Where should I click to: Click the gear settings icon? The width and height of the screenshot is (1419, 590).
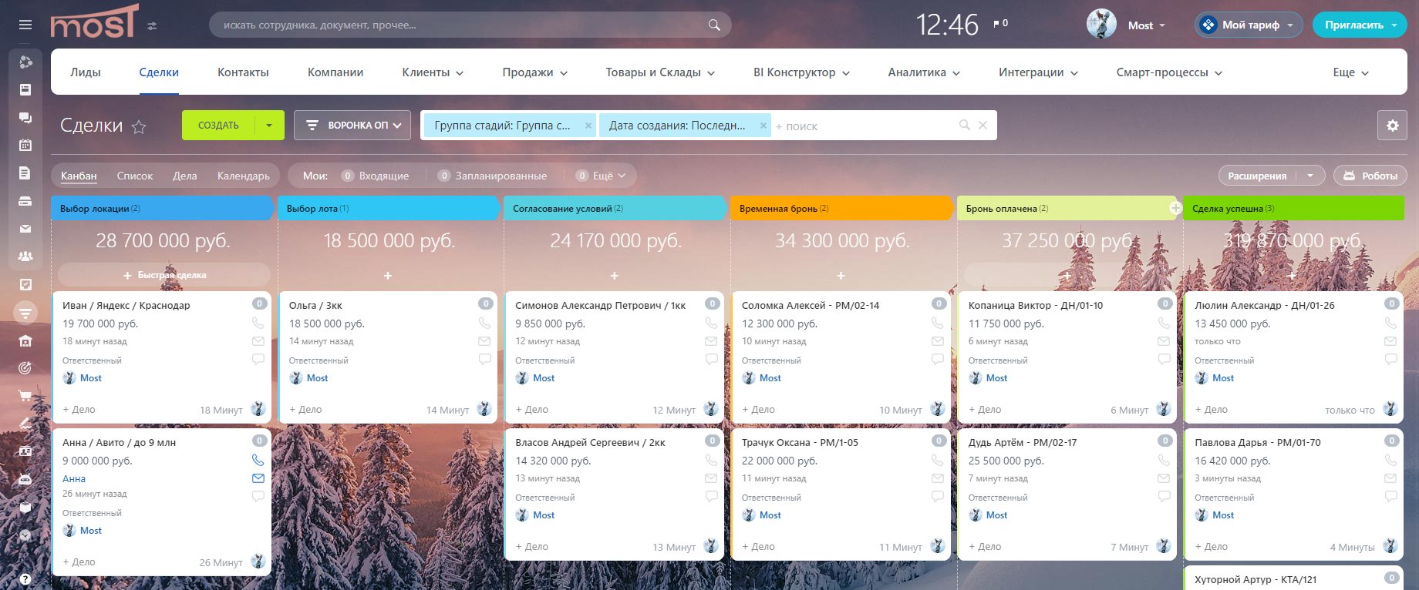click(1392, 126)
